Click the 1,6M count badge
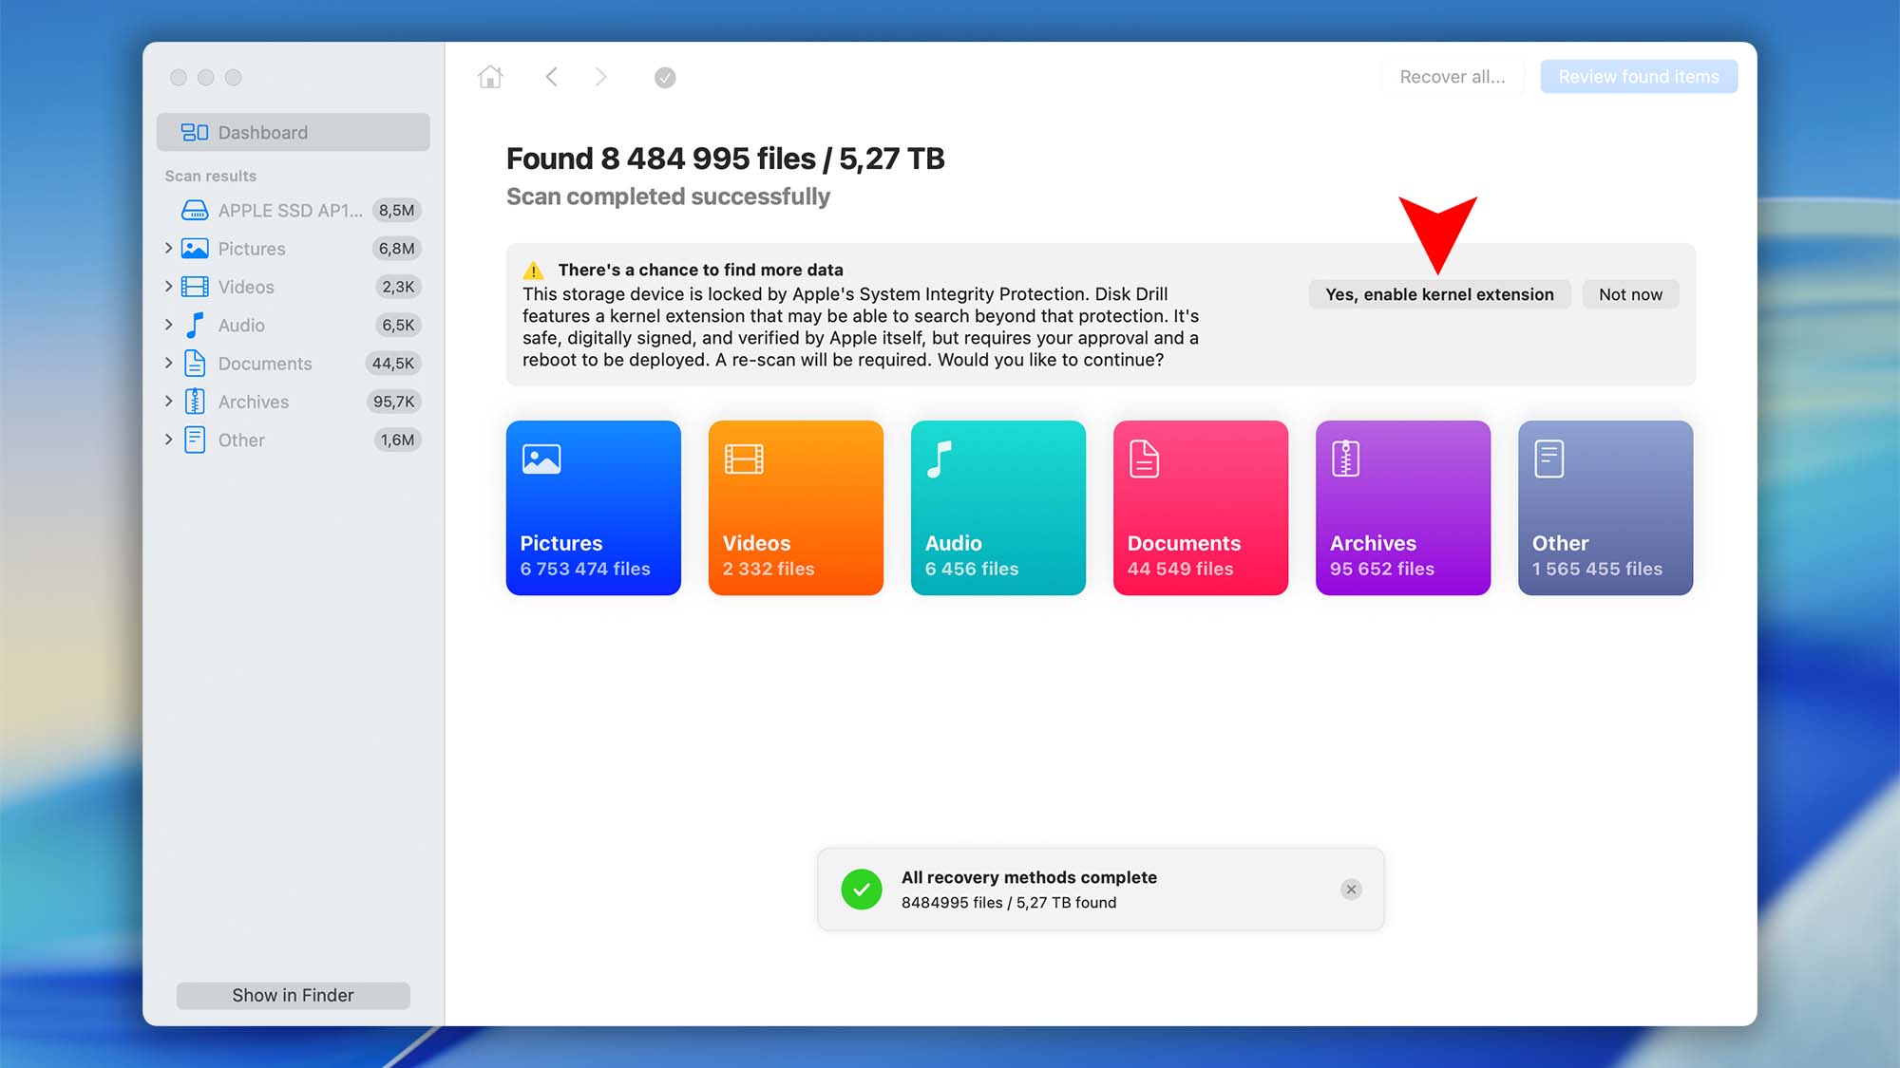 tap(397, 440)
